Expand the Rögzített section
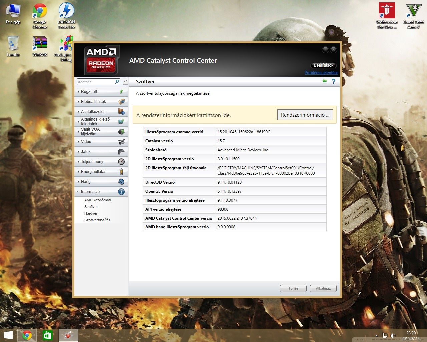 click(101, 91)
